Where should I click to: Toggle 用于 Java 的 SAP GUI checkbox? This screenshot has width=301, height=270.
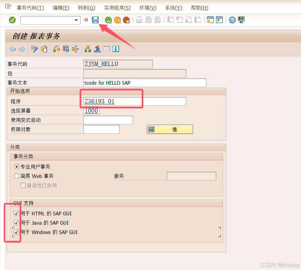point(16,223)
